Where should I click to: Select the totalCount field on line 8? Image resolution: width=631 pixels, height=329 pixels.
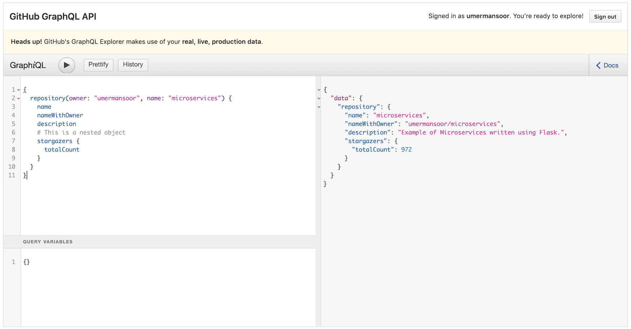click(x=61, y=149)
